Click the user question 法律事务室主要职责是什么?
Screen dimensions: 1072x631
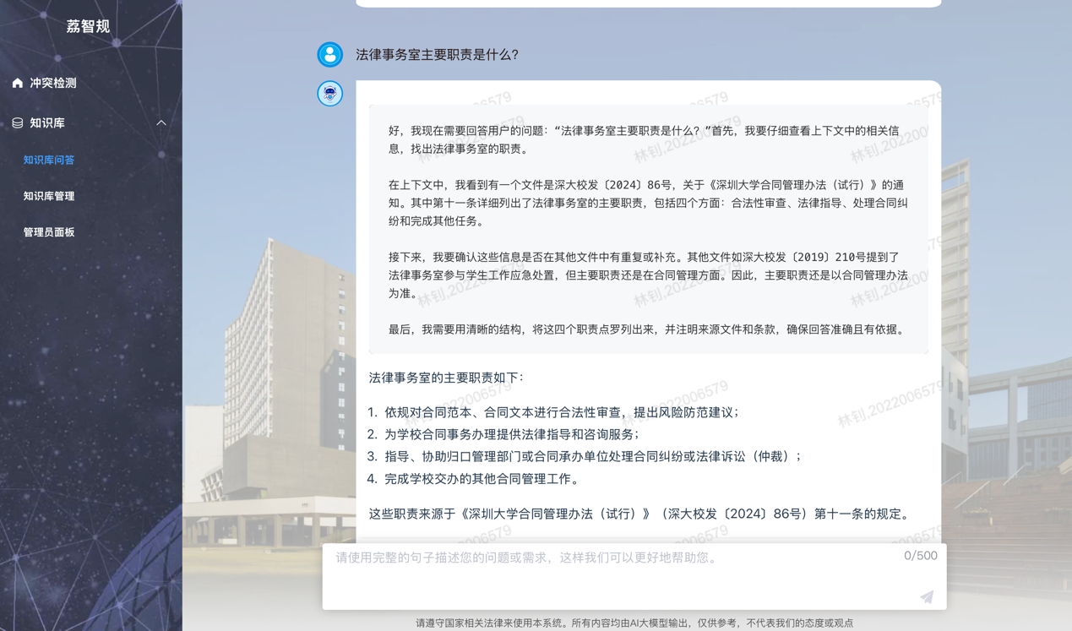pyautogui.click(x=437, y=55)
